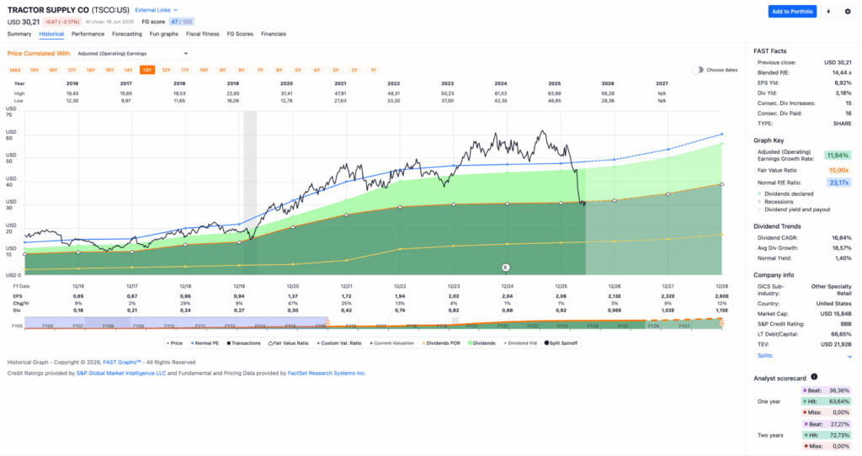Toggle Dividends declared in Graph Key
Viewport: 862px width, 456px height.
click(x=785, y=194)
